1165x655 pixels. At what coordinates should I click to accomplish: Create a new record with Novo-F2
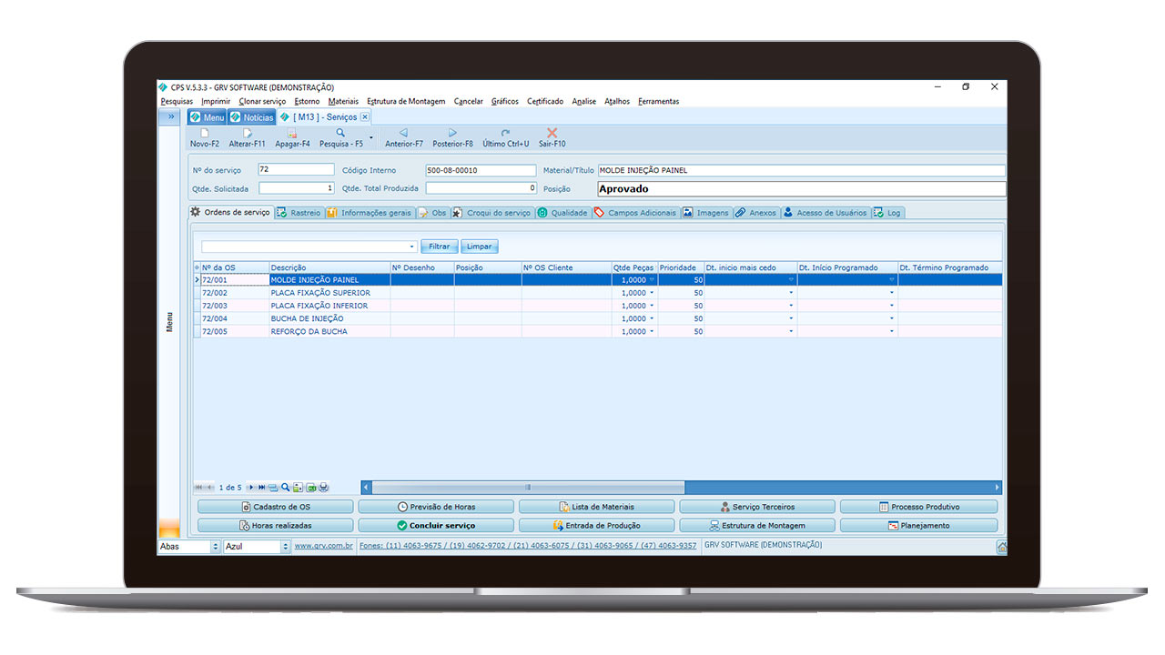[x=204, y=138]
